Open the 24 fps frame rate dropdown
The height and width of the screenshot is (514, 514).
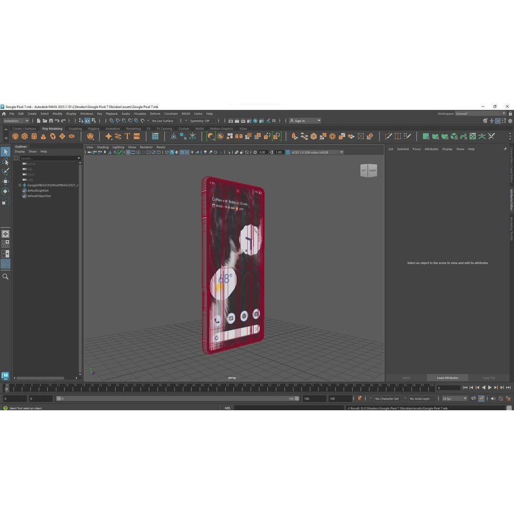point(455,398)
